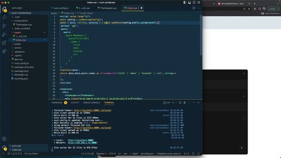Toggle secondary side bar layout icon
Viewport: 281px width, 158px height.
194,3
